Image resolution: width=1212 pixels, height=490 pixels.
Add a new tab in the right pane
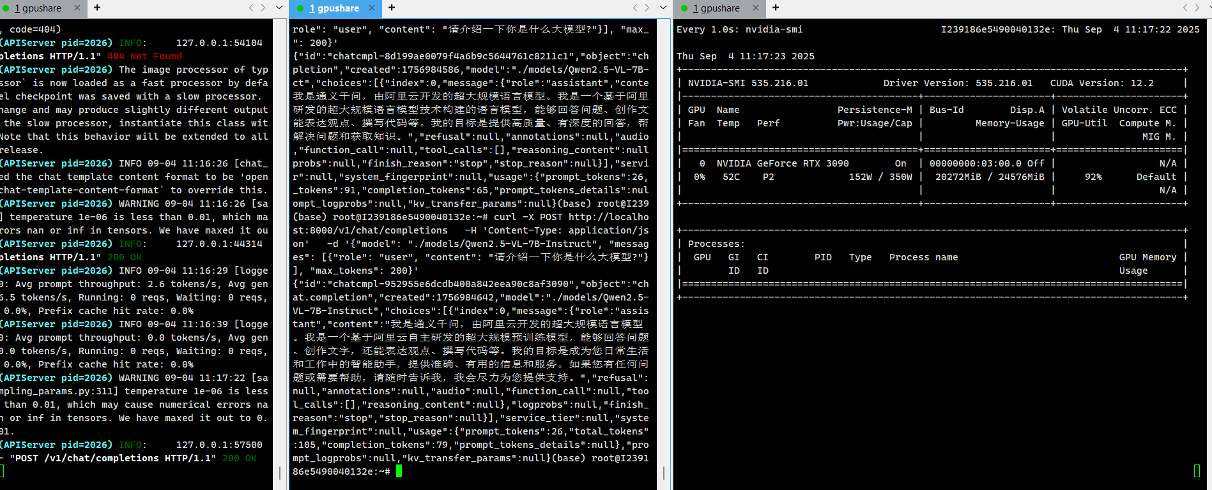[x=776, y=8]
